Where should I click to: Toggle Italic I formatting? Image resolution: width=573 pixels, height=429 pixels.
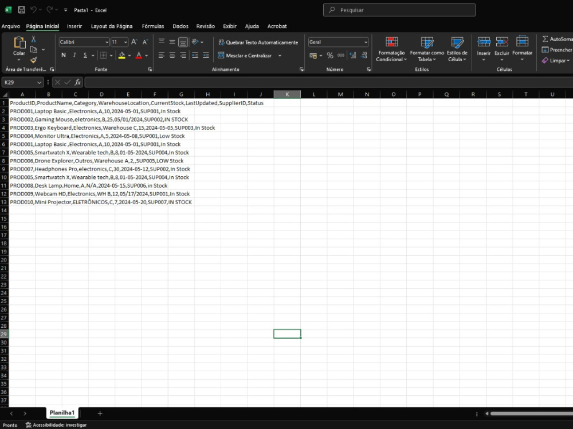(74, 55)
